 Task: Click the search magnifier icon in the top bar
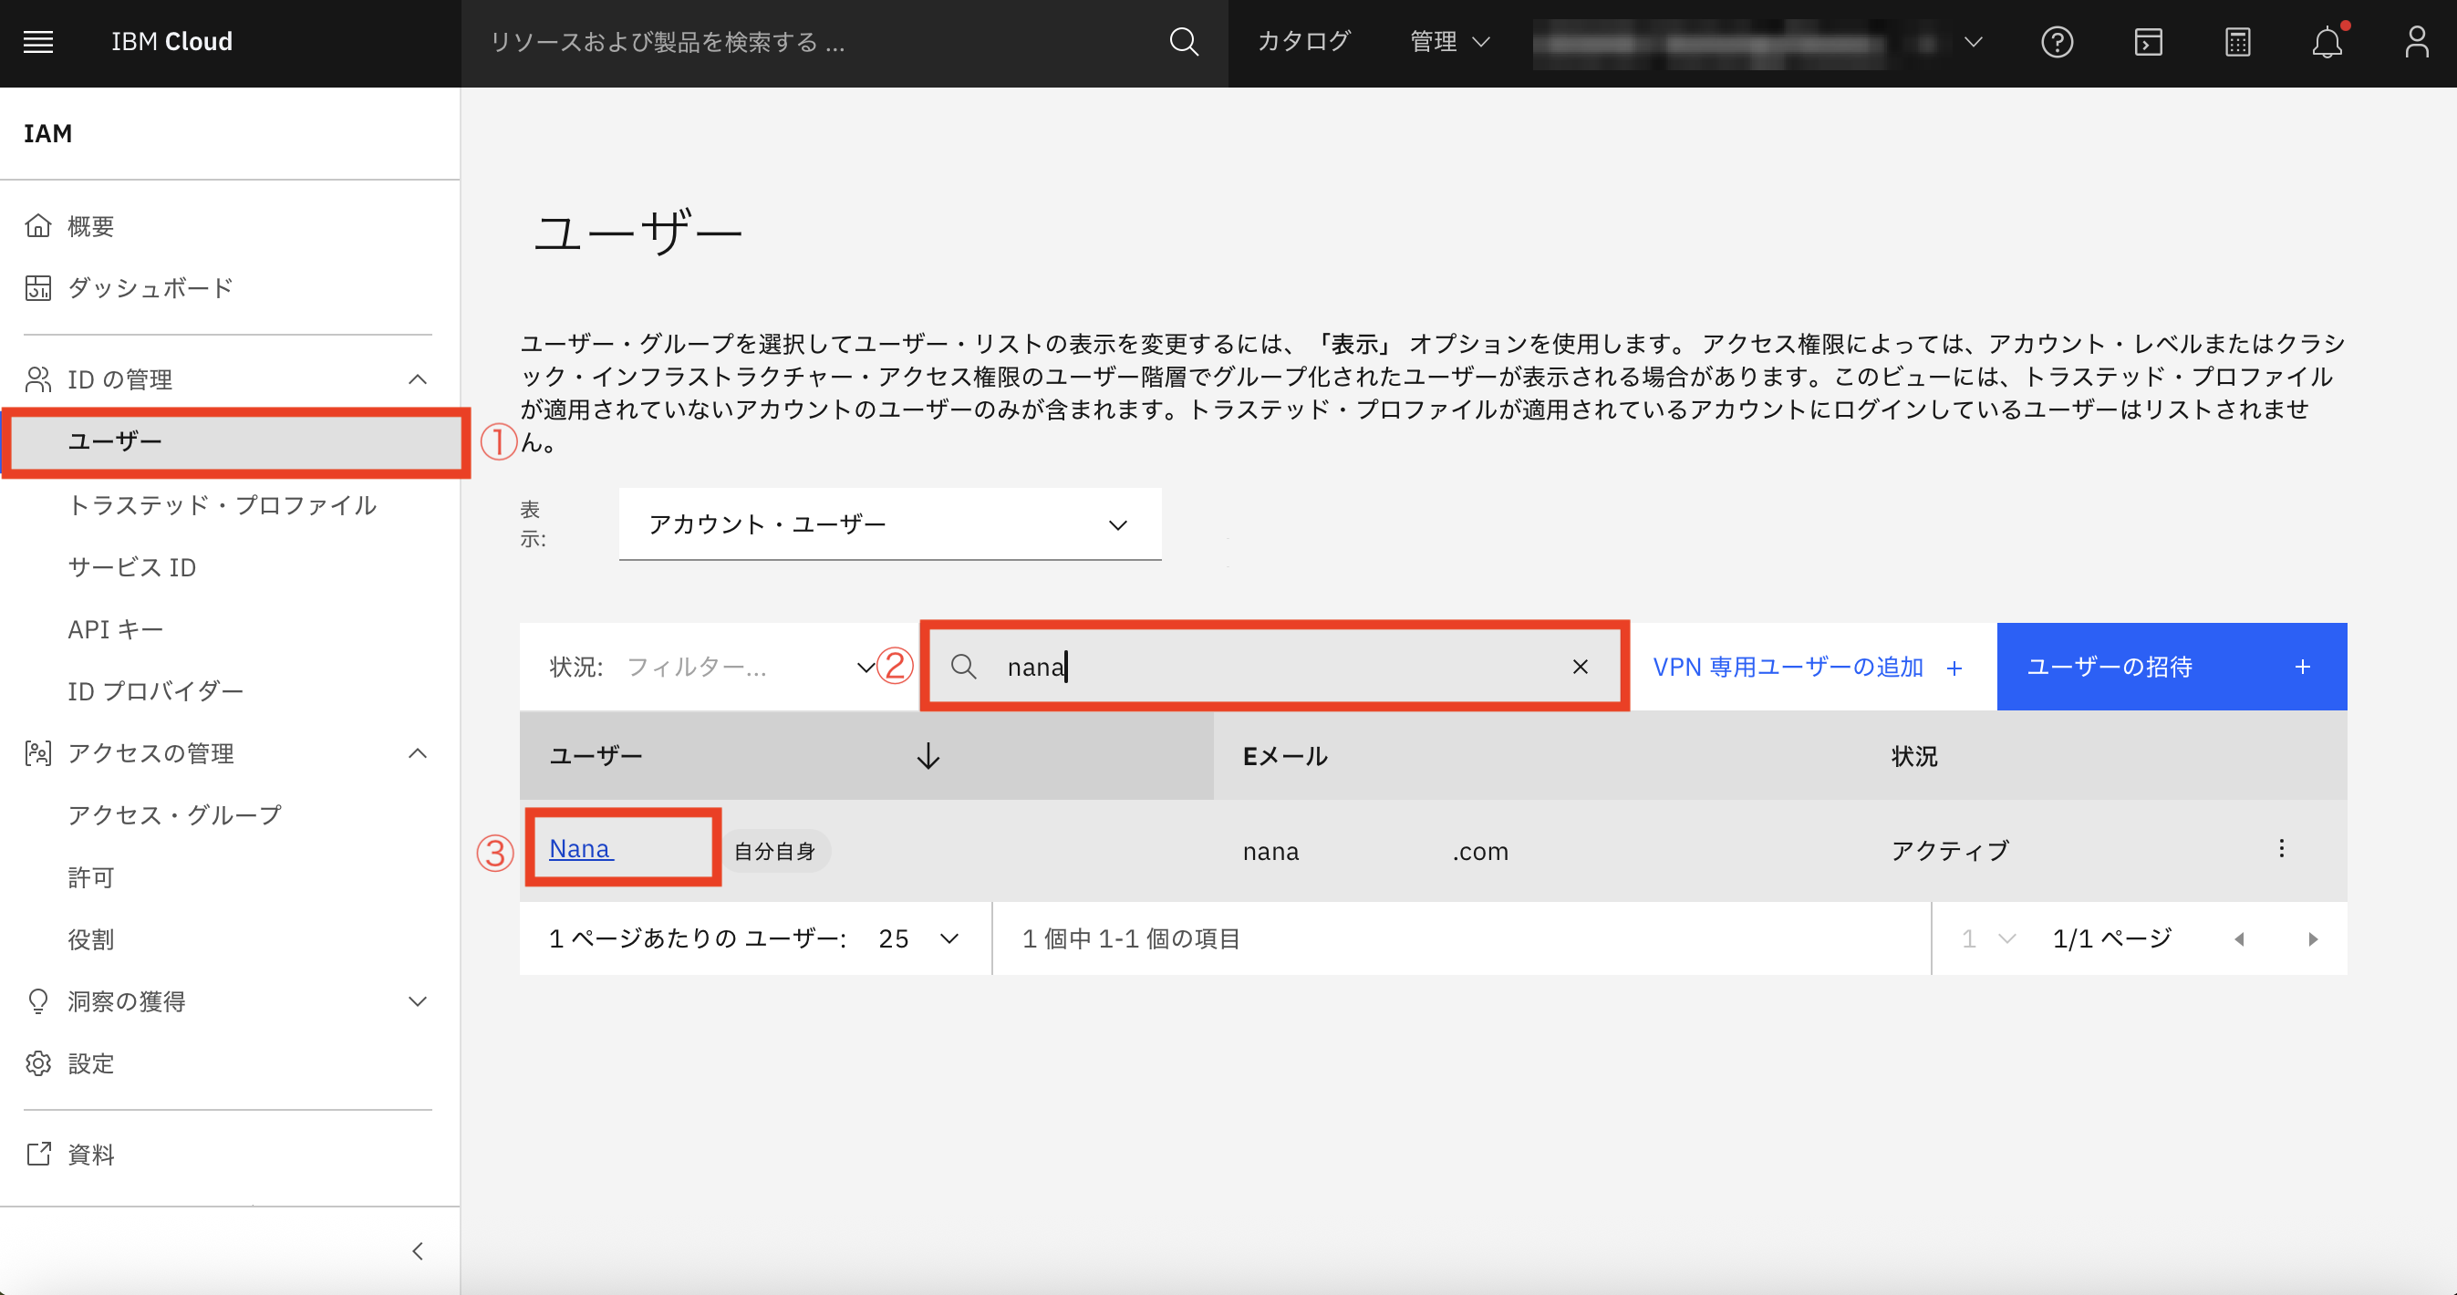1184,42
